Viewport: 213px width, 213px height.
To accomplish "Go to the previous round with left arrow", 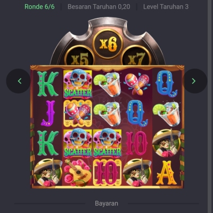I will [19, 81].
